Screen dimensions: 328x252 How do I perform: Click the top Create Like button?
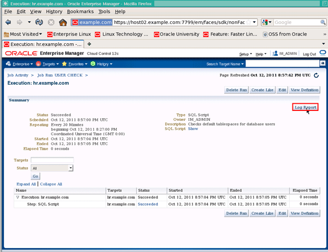[262, 90]
